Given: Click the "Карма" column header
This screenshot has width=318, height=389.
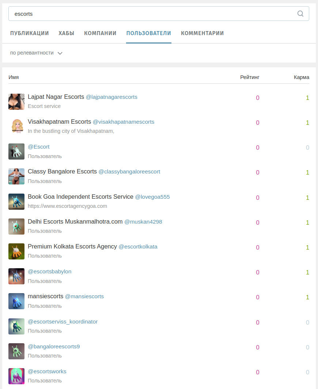Looking at the screenshot, I should (x=302, y=77).
